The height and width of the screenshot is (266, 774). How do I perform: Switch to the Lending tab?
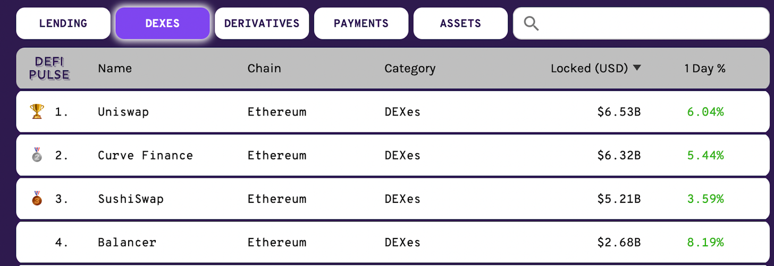(x=63, y=23)
